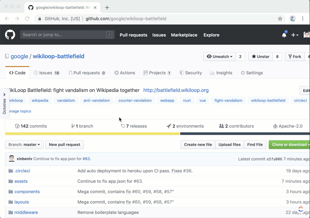310x218 pixels.
Task: Open the Pull requests repo tab
Action: click(x=87, y=73)
